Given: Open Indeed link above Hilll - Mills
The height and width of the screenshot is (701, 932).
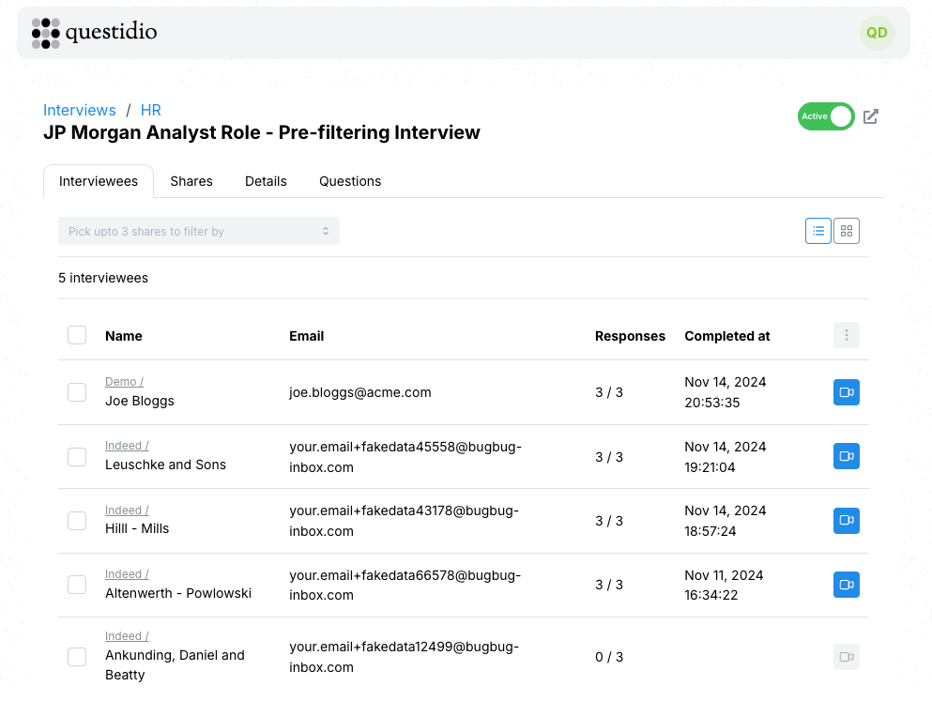Looking at the screenshot, I should [127, 511].
